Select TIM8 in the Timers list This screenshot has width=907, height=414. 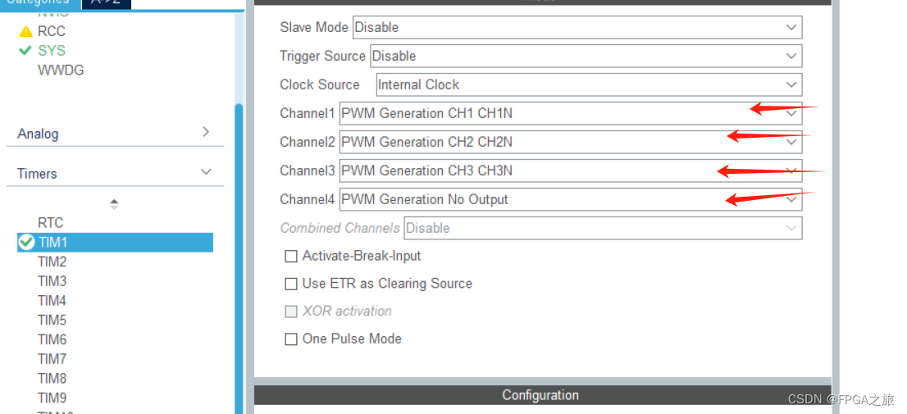(52, 379)
